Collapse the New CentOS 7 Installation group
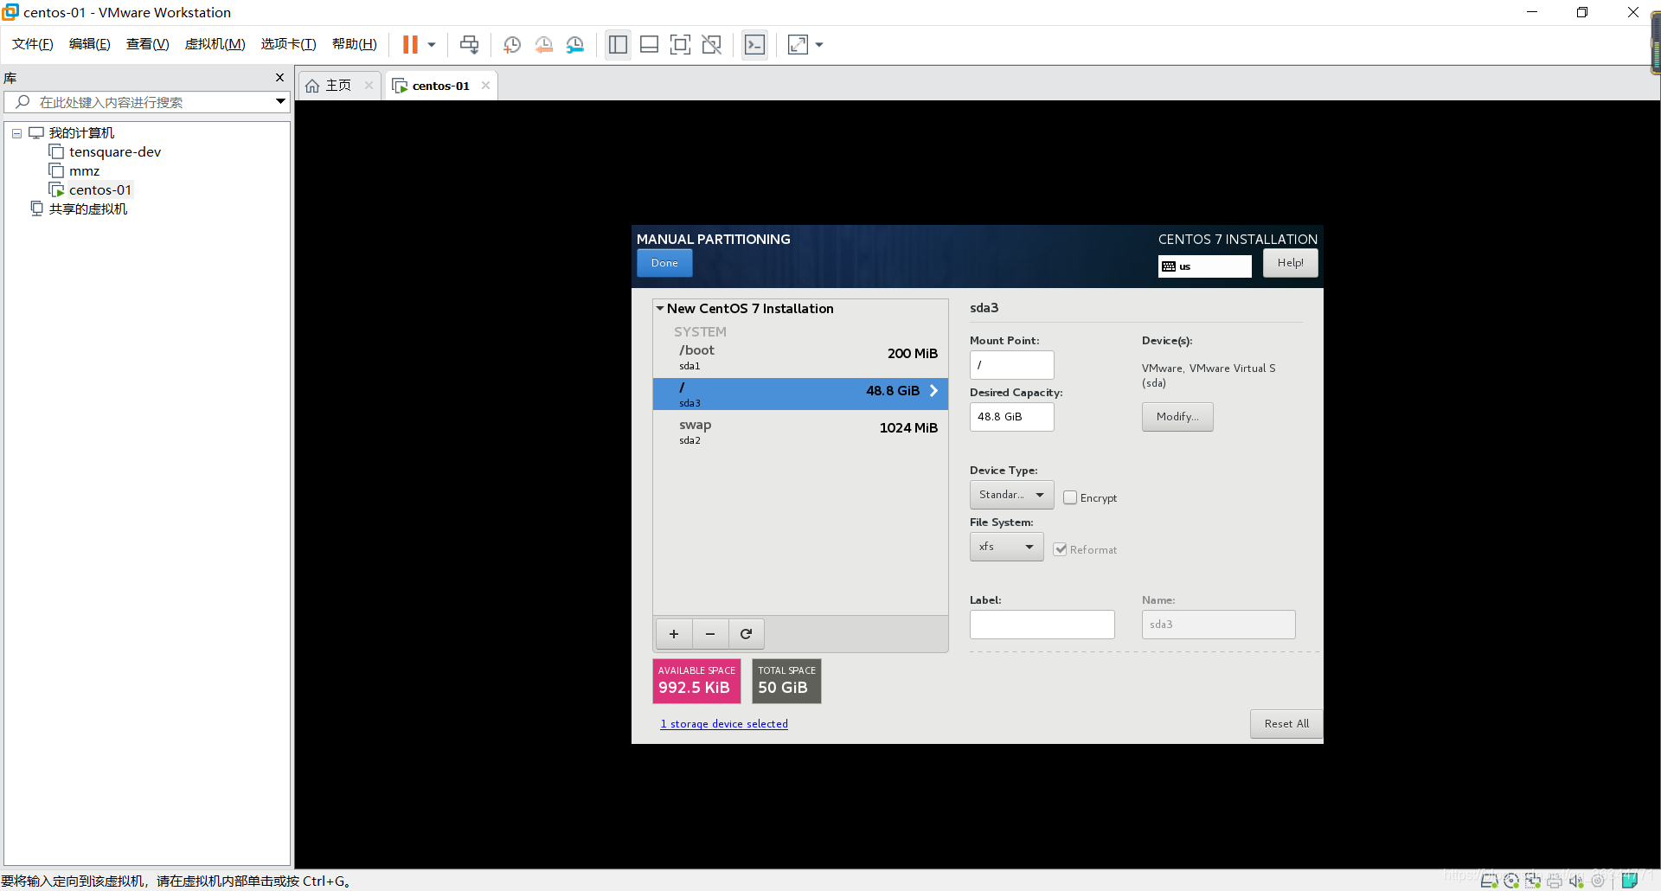The image size is (1661, 891). [x=660, y=309]
